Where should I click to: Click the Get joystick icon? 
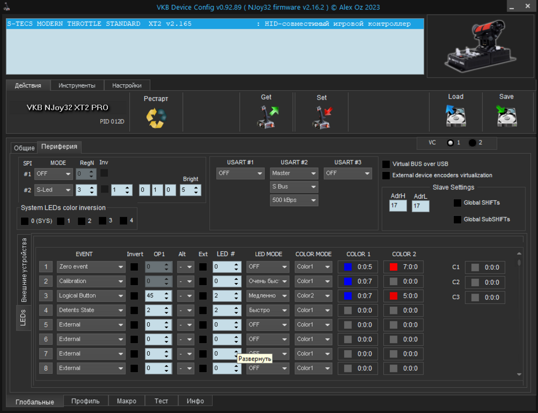267,117
